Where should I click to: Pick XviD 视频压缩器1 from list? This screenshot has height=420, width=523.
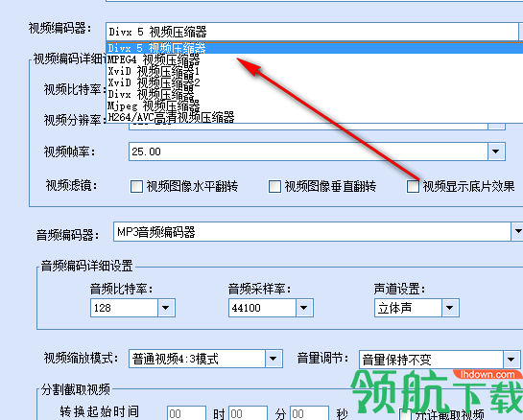coord(315,71)
